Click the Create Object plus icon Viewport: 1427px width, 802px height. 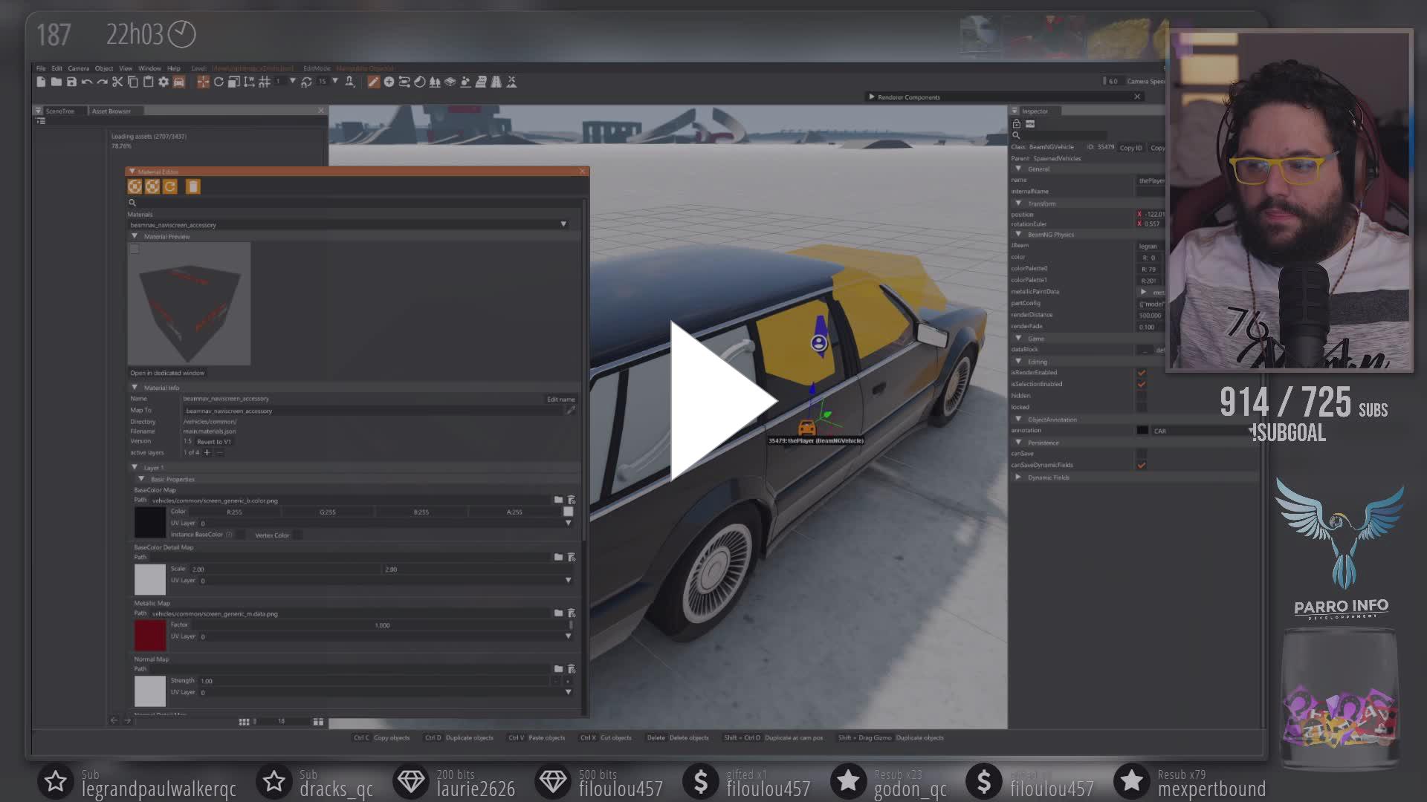(389, 82)
